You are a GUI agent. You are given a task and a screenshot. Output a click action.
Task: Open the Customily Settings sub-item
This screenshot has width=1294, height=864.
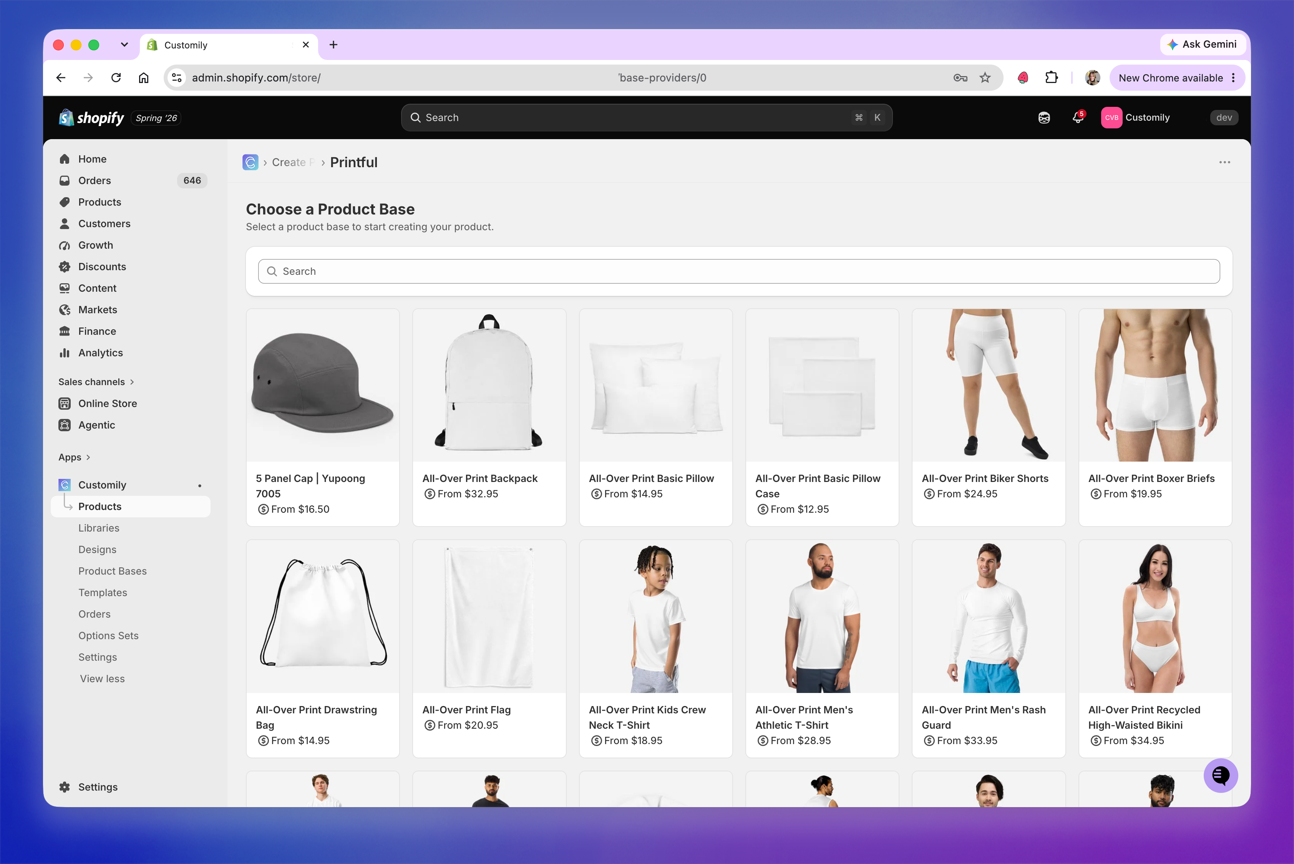pyautogui.click(x=98, y=656)
